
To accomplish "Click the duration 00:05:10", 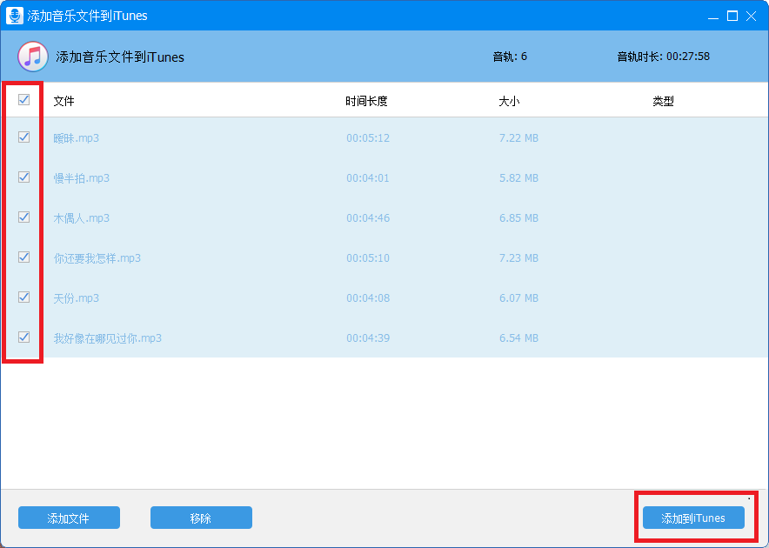I will [x=368, y=258].
